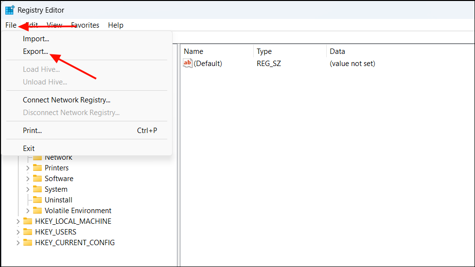
Task: Click the "(value not set)" data cell
Action: [352, 64]
